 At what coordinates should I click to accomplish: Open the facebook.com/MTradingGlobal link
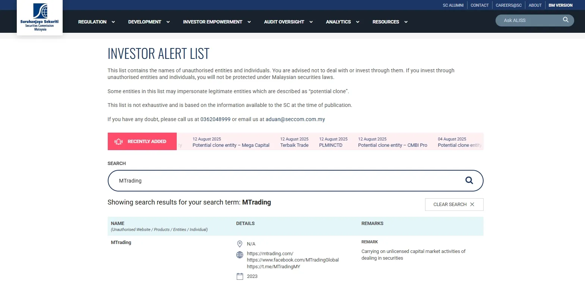click(293, 260)
